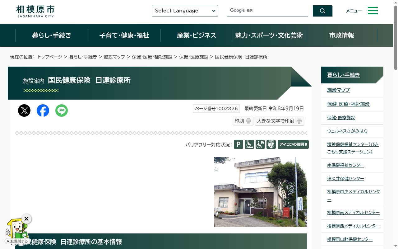Image resolution: width=398 pixels, height=249 pixels.
Task: Click the AED availability icon
Action: (x=271, y=144)
